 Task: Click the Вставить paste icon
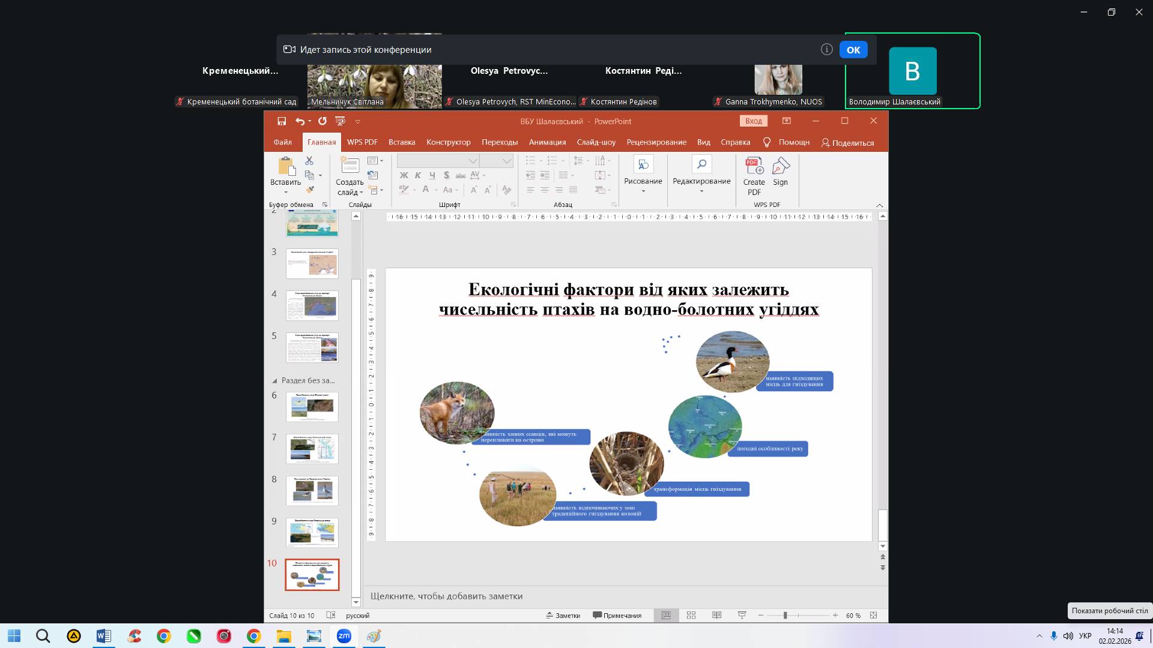[x=286, y=167]
